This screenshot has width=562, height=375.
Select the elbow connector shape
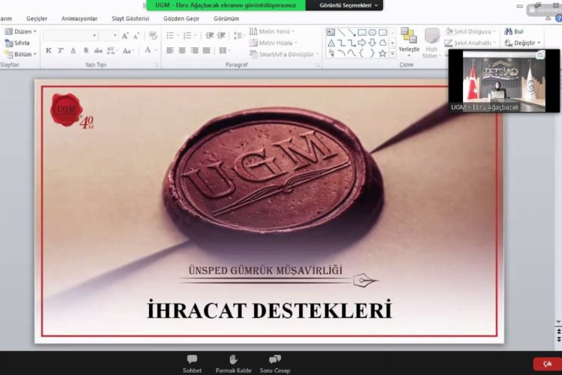click(x=342, y=43)
